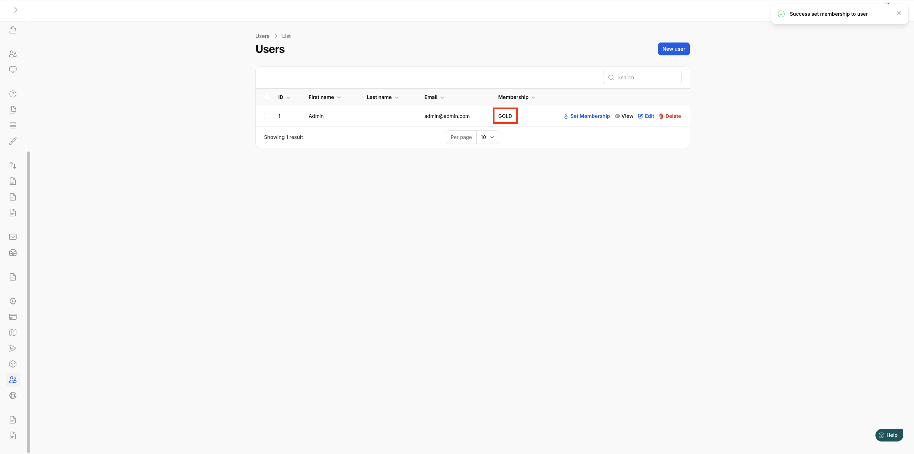Open the envelope mail sidebar icon
Image resolution: width=914 pixels, height=454 pixels.
coord(13,237)
